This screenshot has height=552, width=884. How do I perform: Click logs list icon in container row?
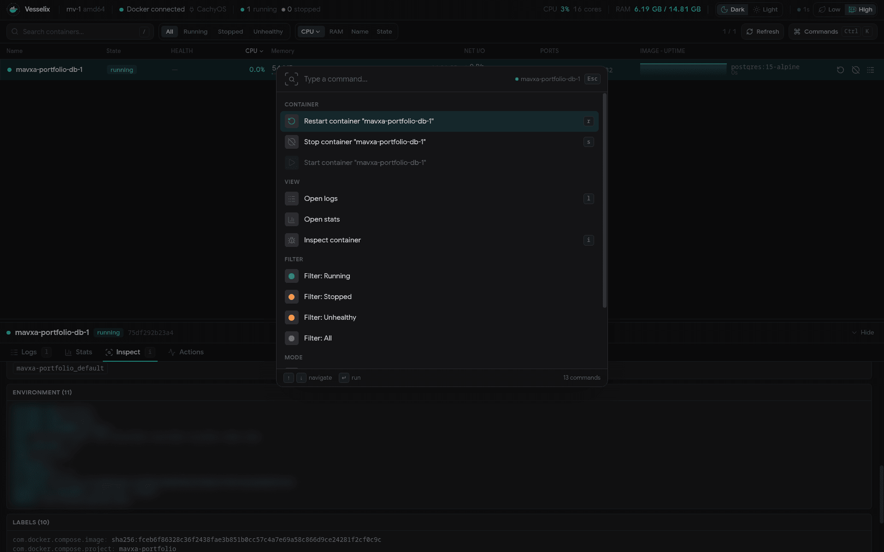870,70
